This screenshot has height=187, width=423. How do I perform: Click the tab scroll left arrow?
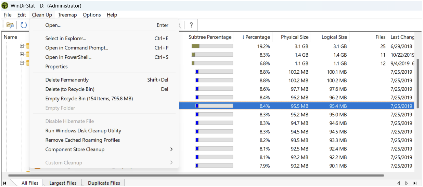pyautogui.click(x=399, y=183)
